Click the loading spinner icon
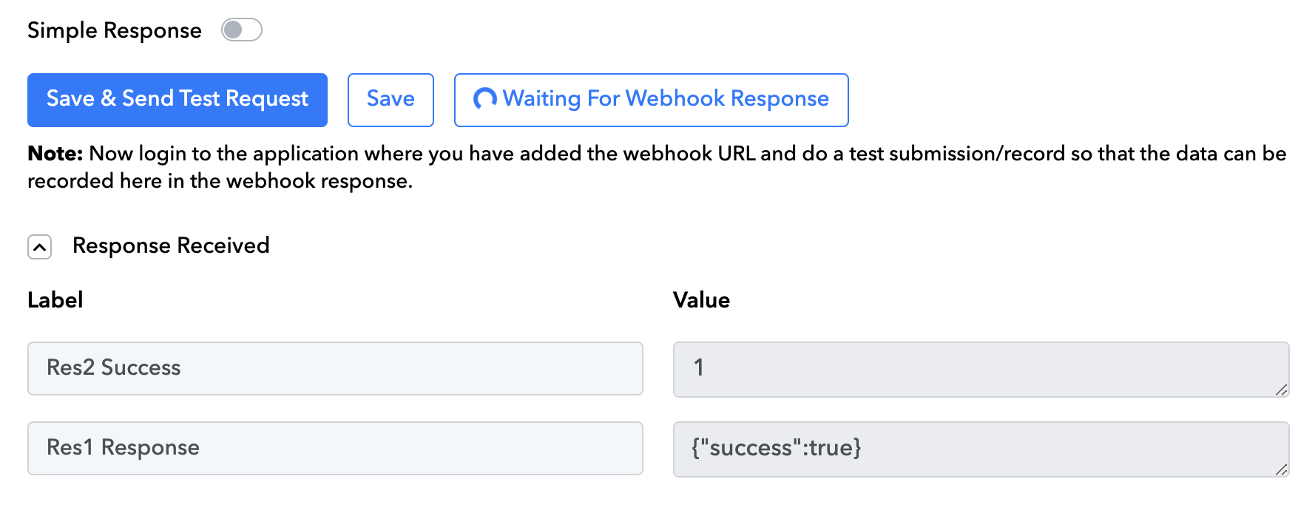This screenshot has height=513, width=1315. point(485,99)
